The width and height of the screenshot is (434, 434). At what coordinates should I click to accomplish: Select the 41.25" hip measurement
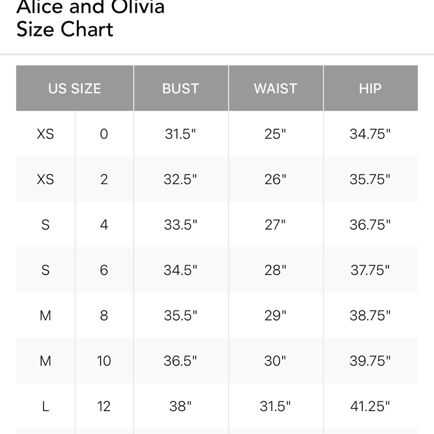[x=370, y=406]
